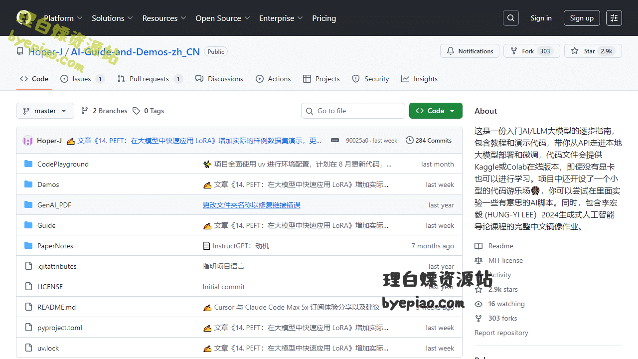638x359 pixels.
Task: Click the scale icon beside MIT license
Action: click(478, 260)
